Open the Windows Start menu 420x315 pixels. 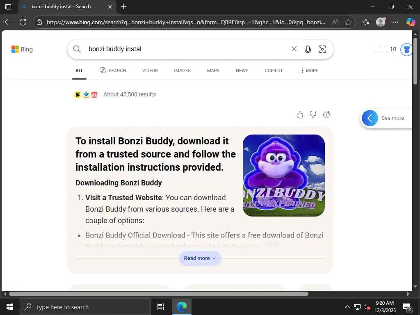coord(10,307)
